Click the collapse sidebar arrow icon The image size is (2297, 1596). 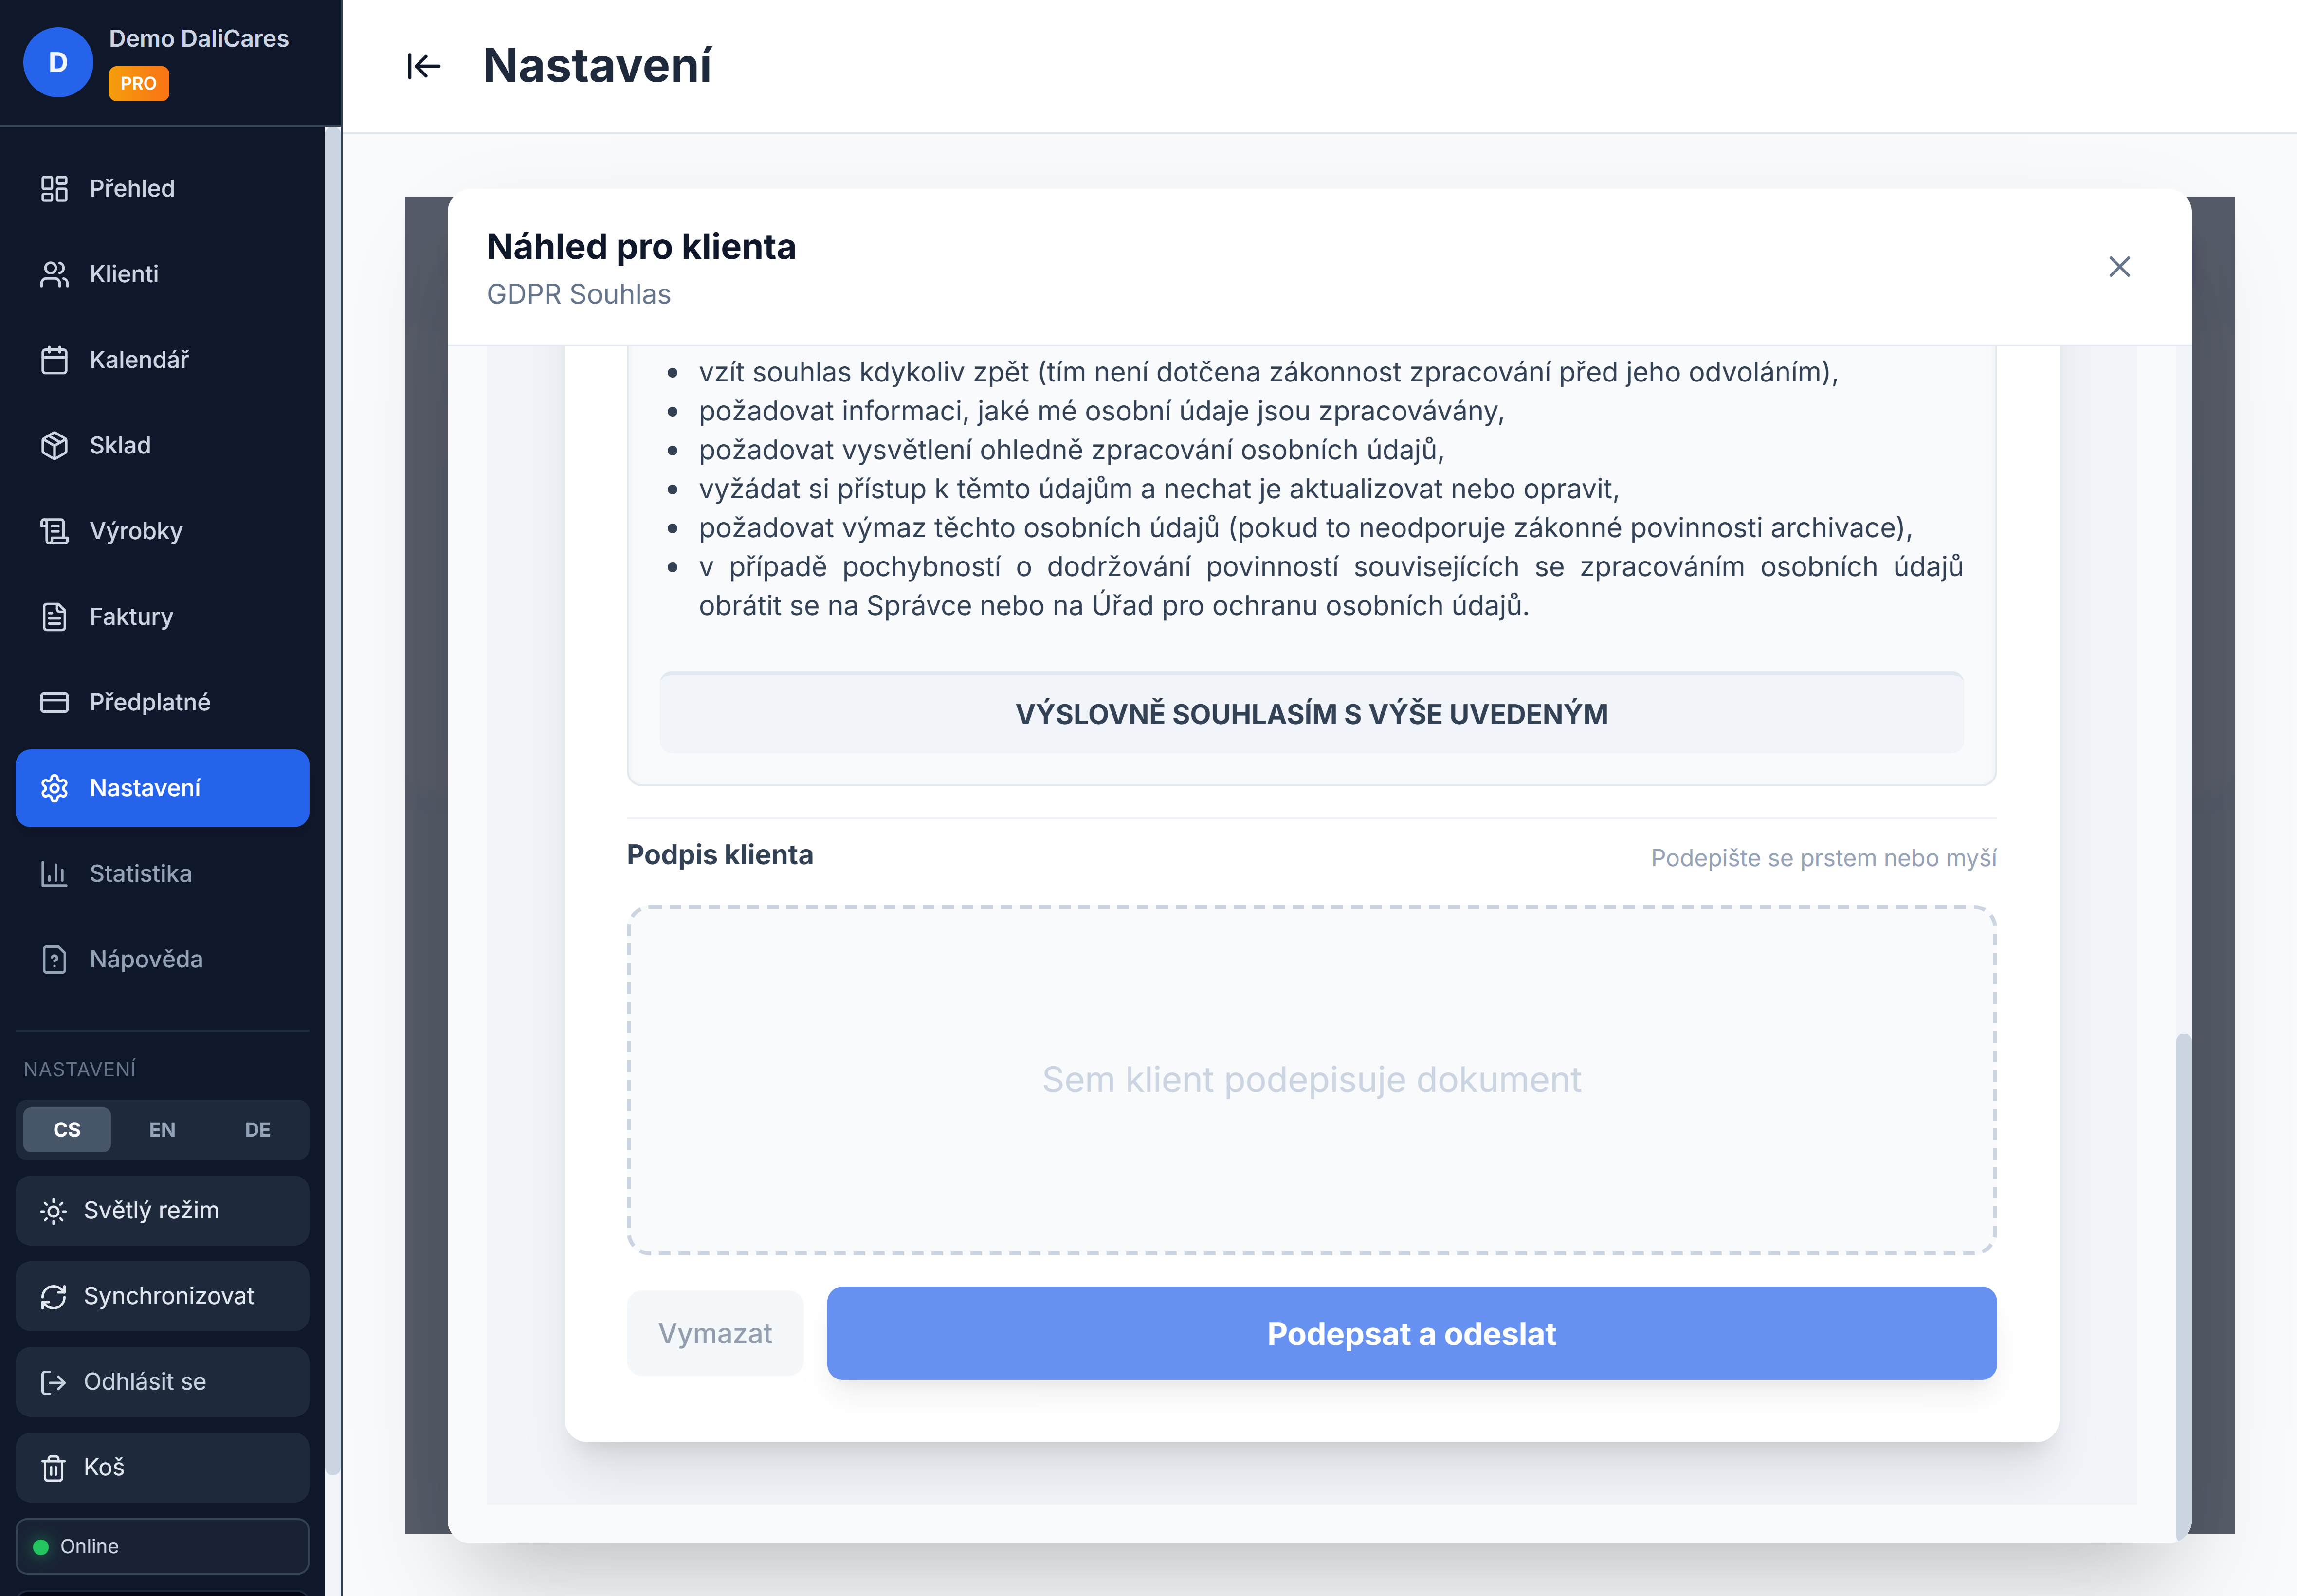423,66
